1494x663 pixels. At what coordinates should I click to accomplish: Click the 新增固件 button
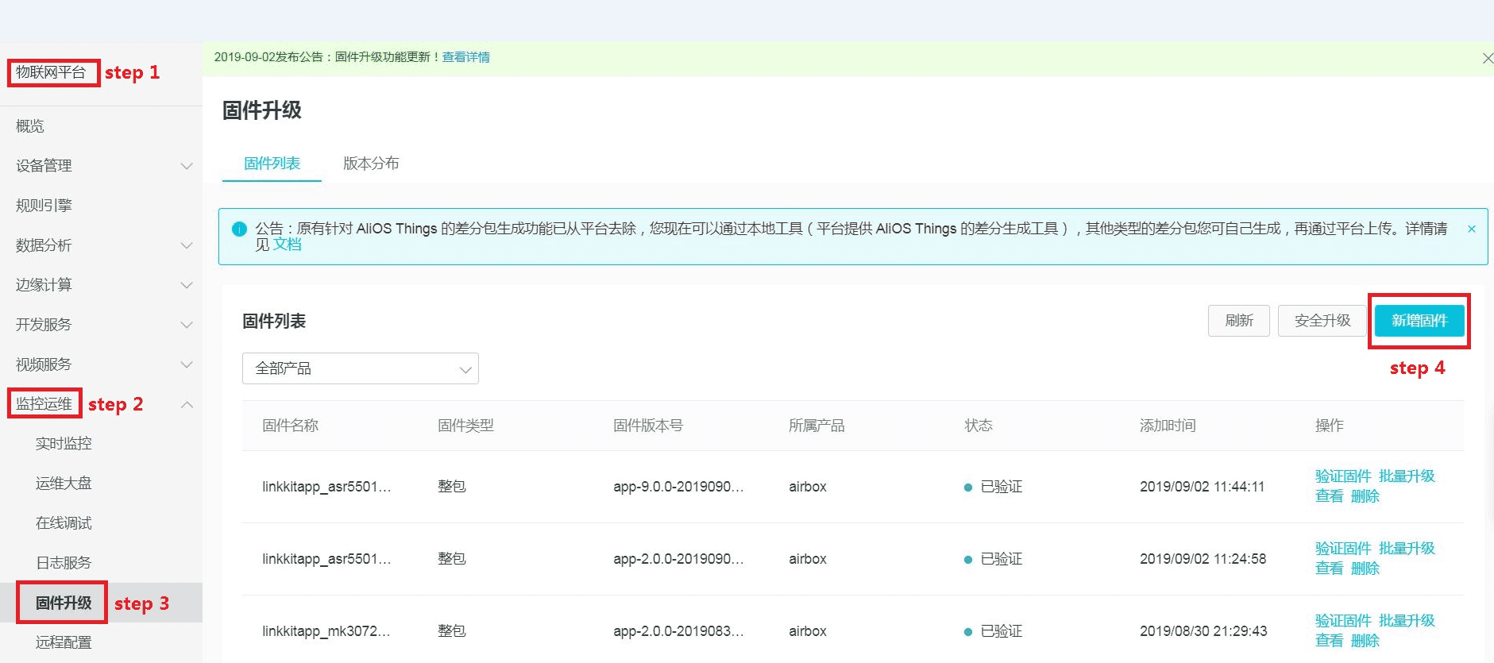tap(1419, 321)
